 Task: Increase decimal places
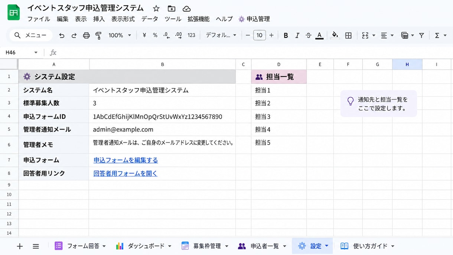click(179, 35)
